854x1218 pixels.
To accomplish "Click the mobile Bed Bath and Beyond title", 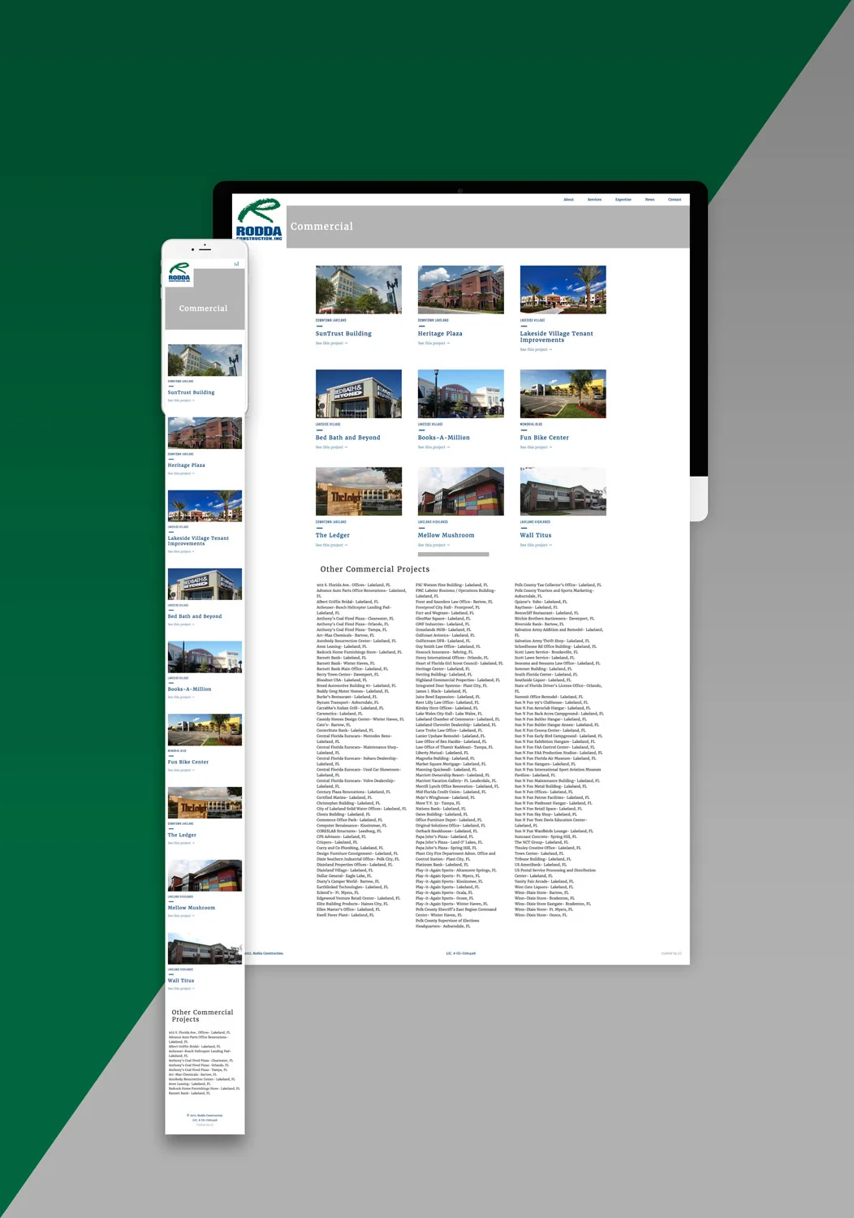I will [195, 616].
